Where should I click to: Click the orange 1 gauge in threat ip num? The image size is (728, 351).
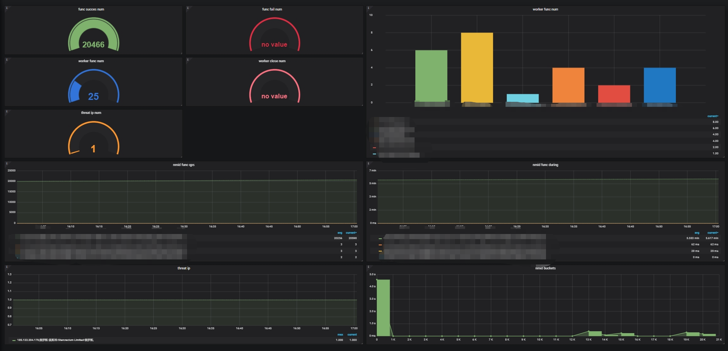[x=93, y=148]
